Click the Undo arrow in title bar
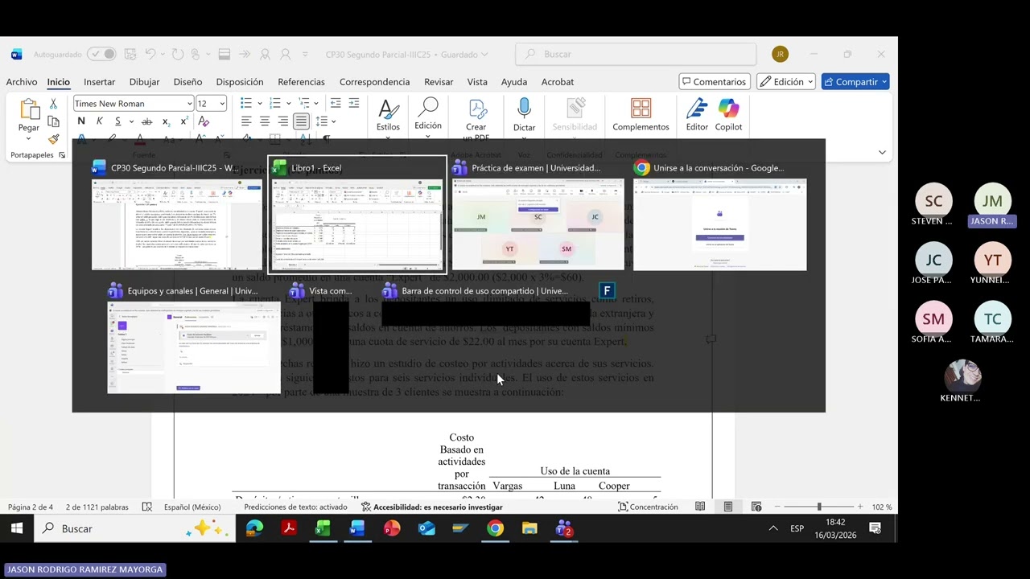The image size is (1030, 579). click(x=150, y=54)
